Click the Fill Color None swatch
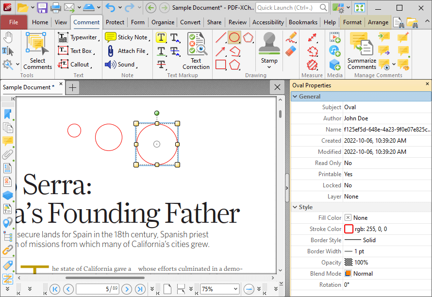Viewport: 432px width, 297px height. [x=348, y=217]
